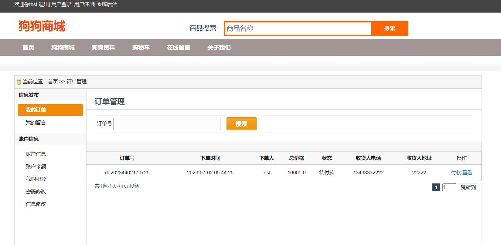Click the 狗狗商城 site logo
The height and width of the screenshot is (245, 501).
tap(42, 26)
